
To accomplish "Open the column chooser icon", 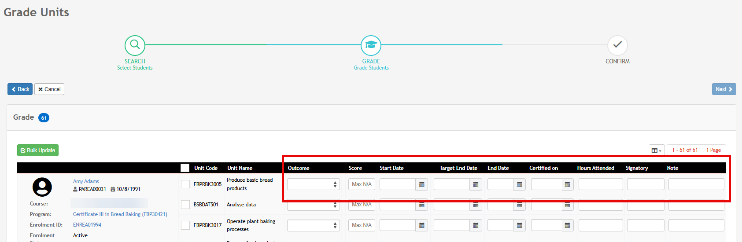I will pyautogui.click(x=656, y=150).
